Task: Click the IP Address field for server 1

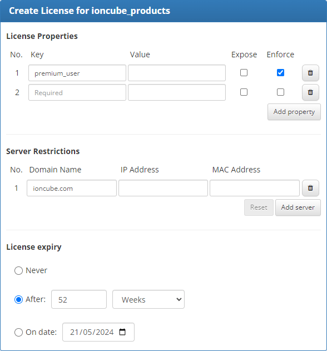Action: (x=163, y=188)
